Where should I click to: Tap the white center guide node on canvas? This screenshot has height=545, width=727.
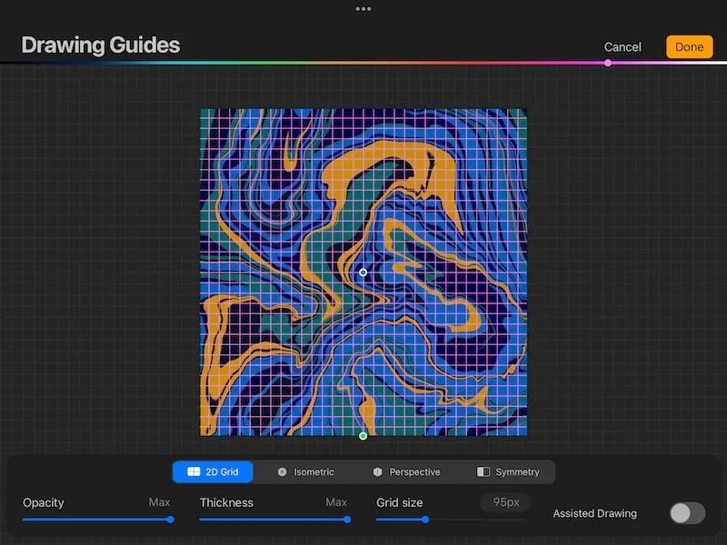pyautogui.click(x=363, y=272)
